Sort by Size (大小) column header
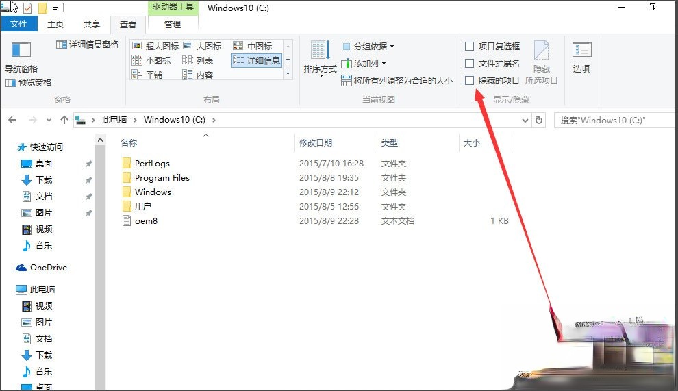Viewport: 678px width, 391px height. coord(472,142)
